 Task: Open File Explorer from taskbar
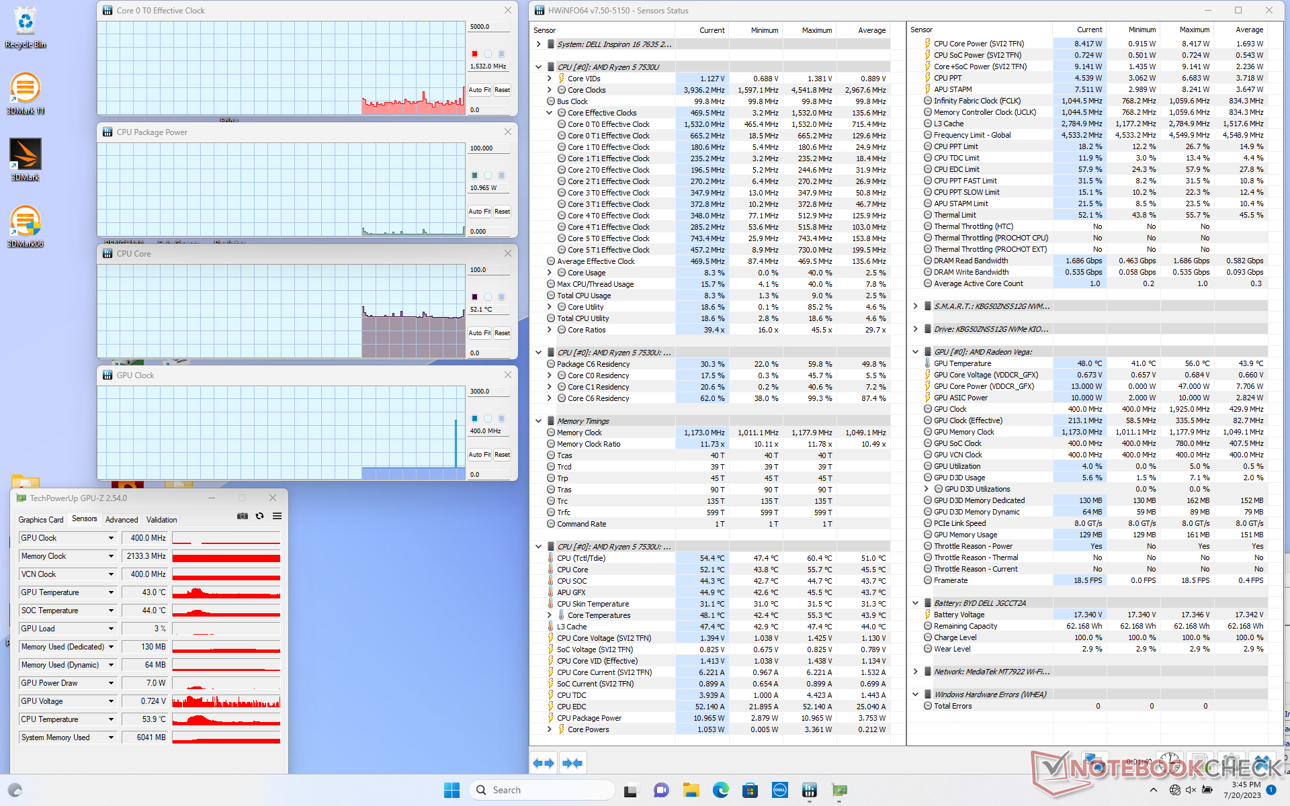point(691,790)
